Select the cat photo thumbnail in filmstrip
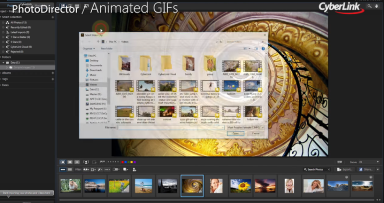The image size is (384, 203). point(71,185)
